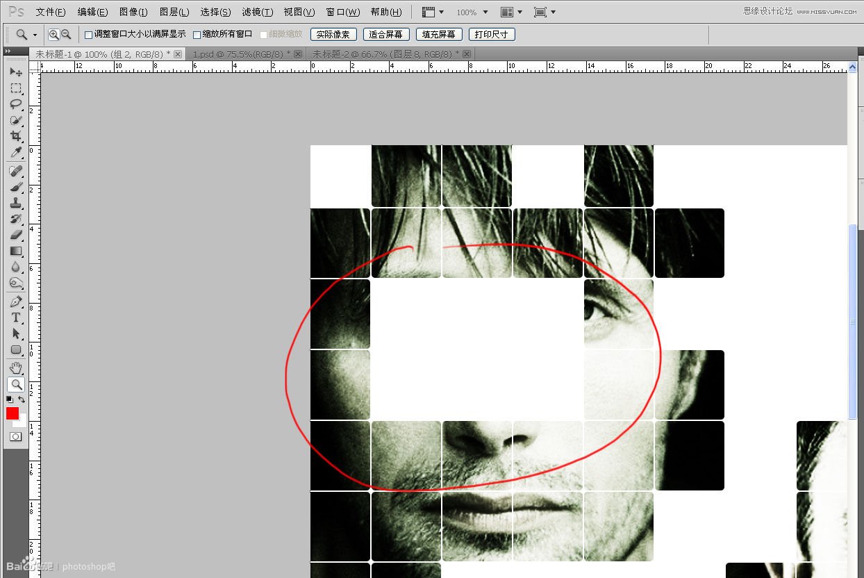Open the screen mode dropdown

545,13
